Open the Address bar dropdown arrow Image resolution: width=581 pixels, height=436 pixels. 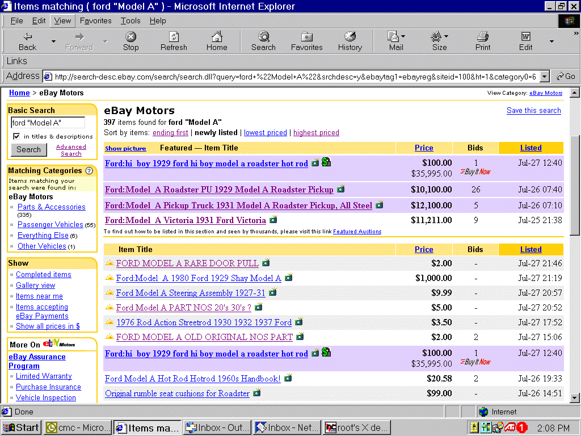point(545,77)
